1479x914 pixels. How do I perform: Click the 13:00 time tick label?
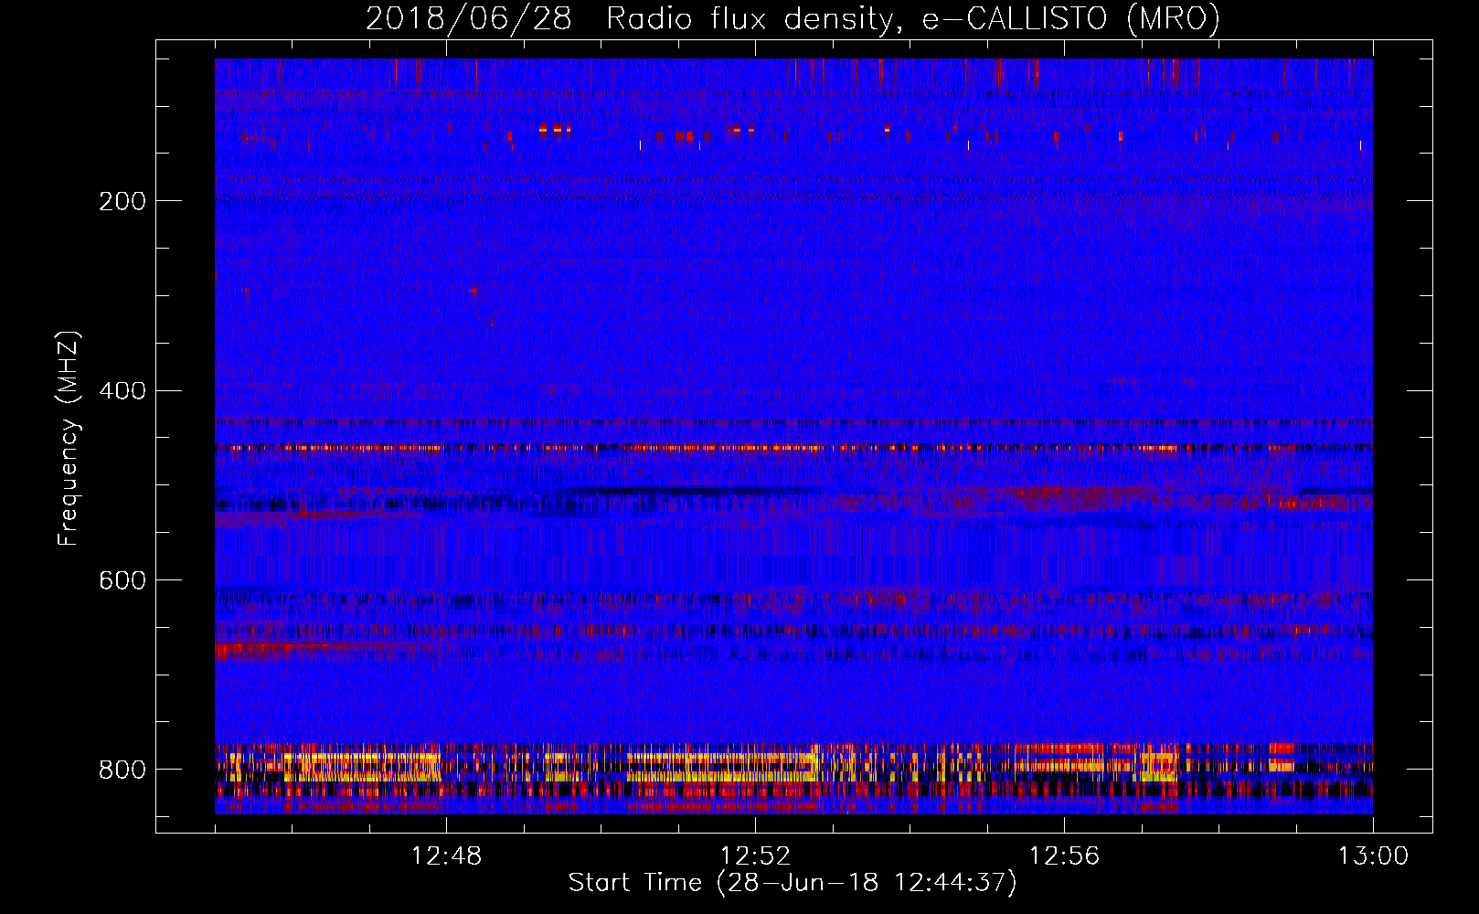pyautogui.click(x=1373, y=856)
